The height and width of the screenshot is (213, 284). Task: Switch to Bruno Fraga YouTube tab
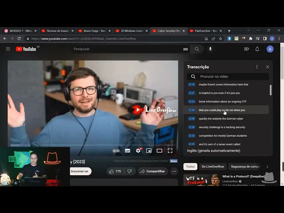click(95, 31)
